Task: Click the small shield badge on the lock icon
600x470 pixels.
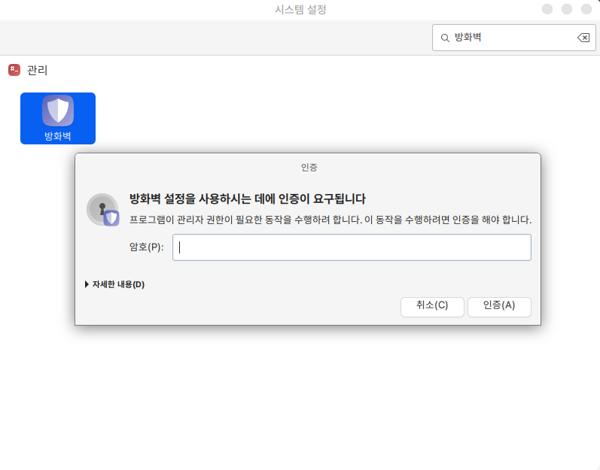Action: 111,218
